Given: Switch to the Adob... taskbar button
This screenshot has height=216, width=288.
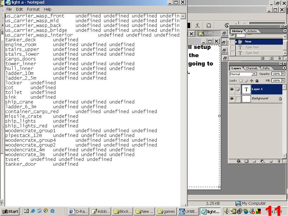Looking at the screenshot, I should [101, 211].
